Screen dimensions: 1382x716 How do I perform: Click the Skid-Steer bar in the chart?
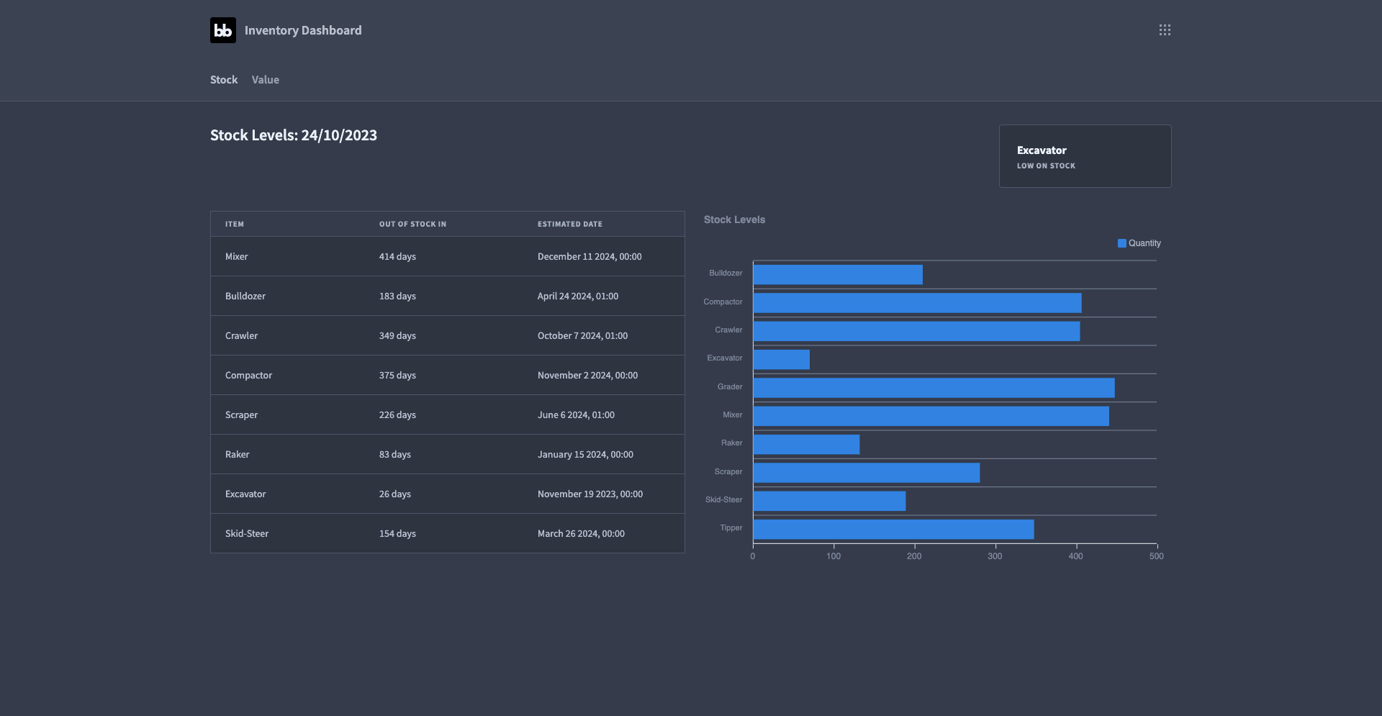coord(829,501)
